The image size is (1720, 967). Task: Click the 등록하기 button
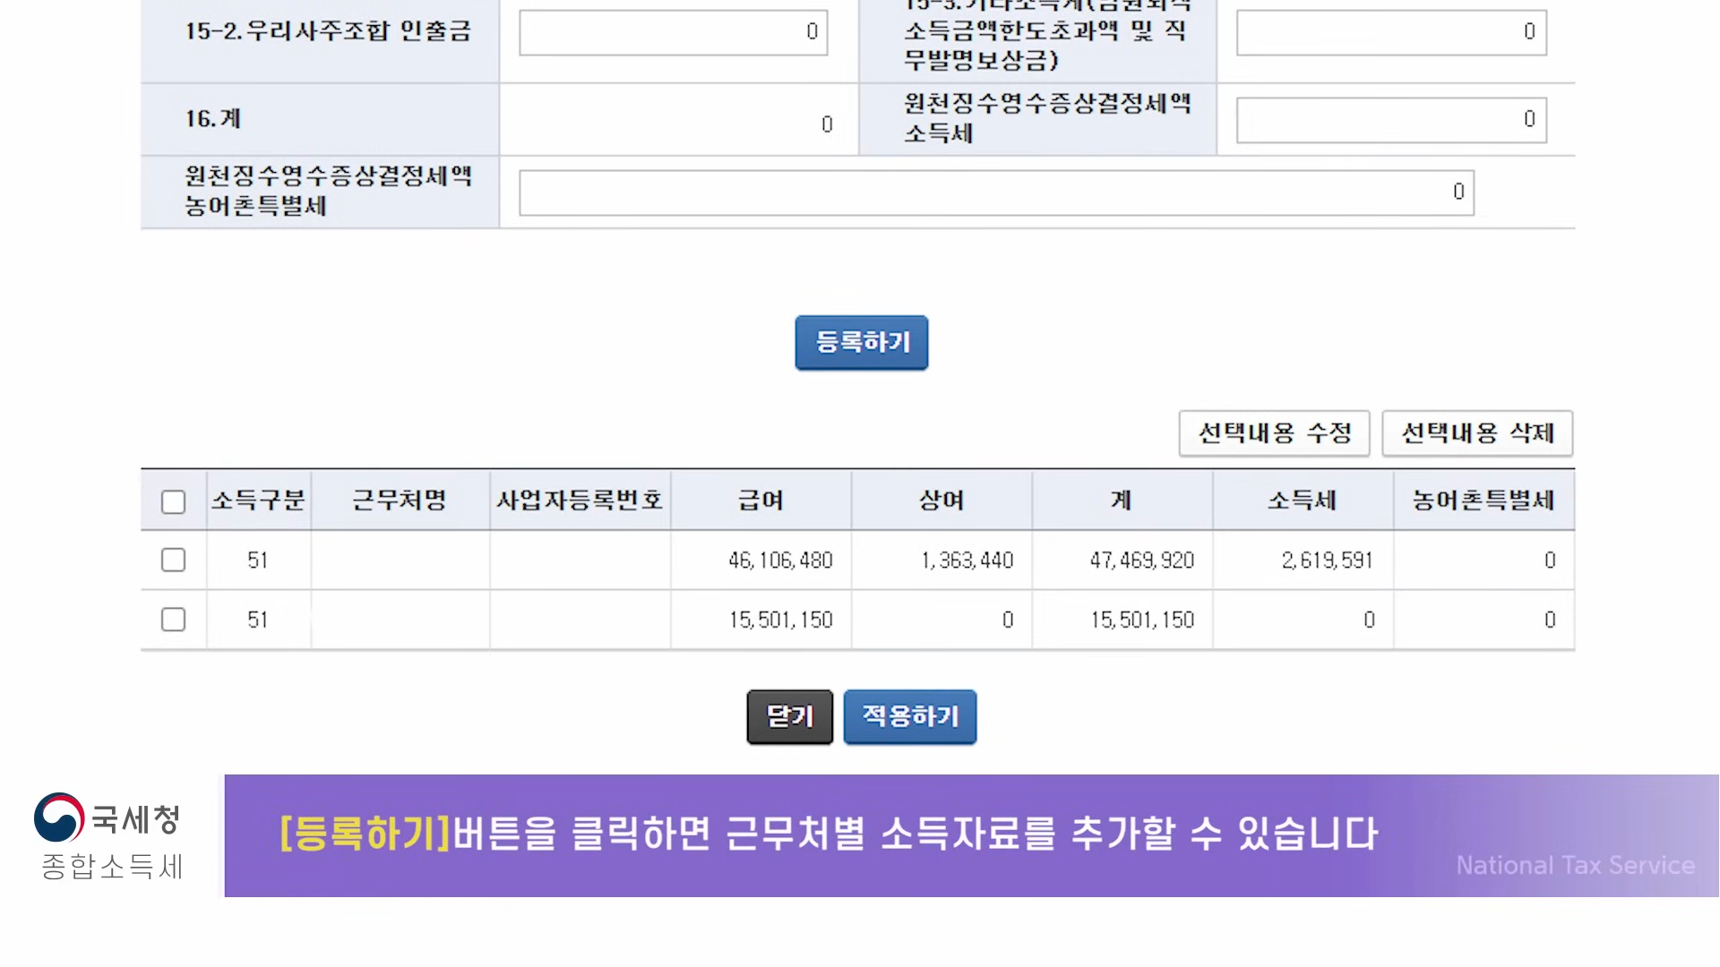[x=861, y=342]
